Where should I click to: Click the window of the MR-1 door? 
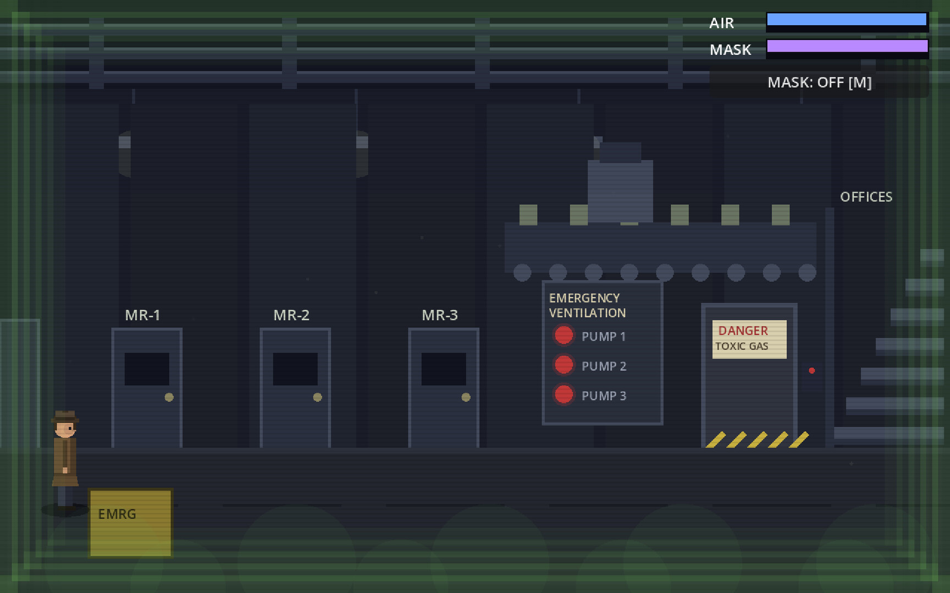(147, 369)
